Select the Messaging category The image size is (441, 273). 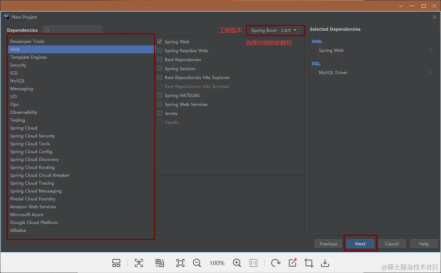(x=81, y=89)
